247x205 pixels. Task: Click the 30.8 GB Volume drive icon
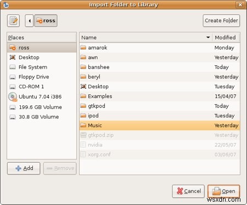point(13,117)
